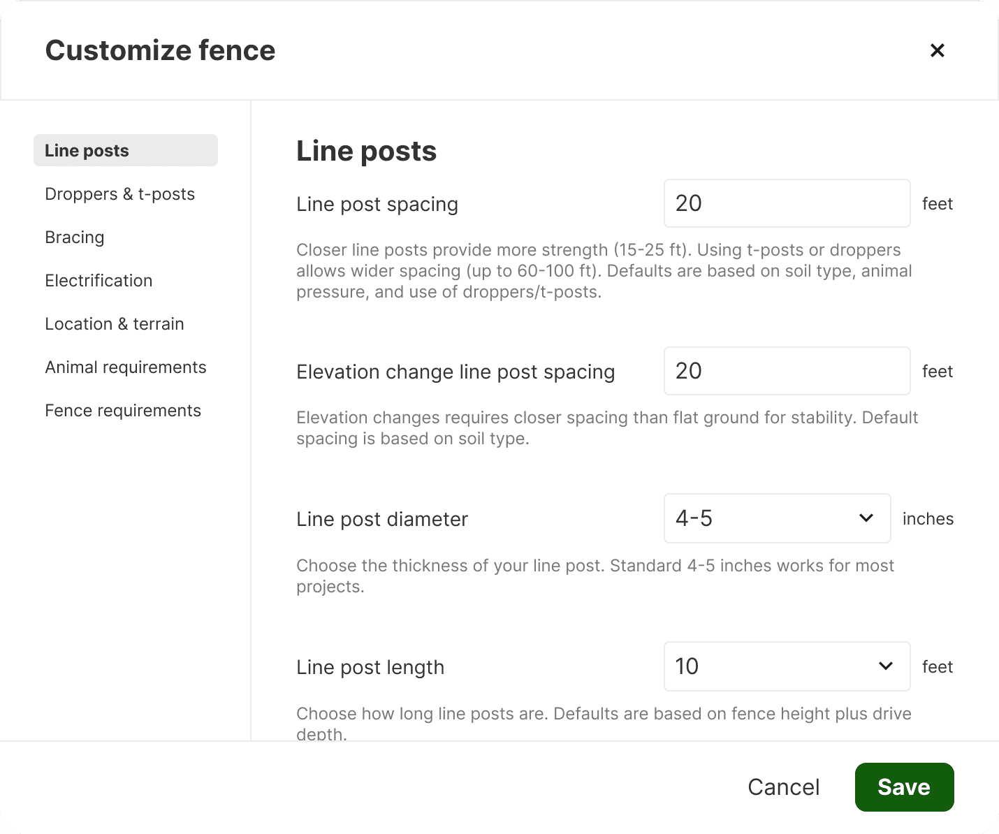Screen dimensions: 999x834
Task: Navigate to Animal requirements
Action: 126,367
